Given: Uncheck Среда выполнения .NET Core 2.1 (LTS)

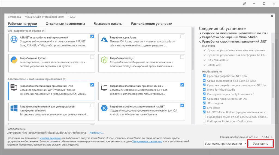Looking at the screenshot, I should 204,81.
